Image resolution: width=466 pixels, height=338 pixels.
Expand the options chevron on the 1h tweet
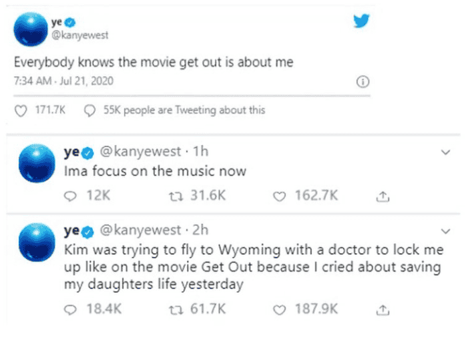point(447,152)
